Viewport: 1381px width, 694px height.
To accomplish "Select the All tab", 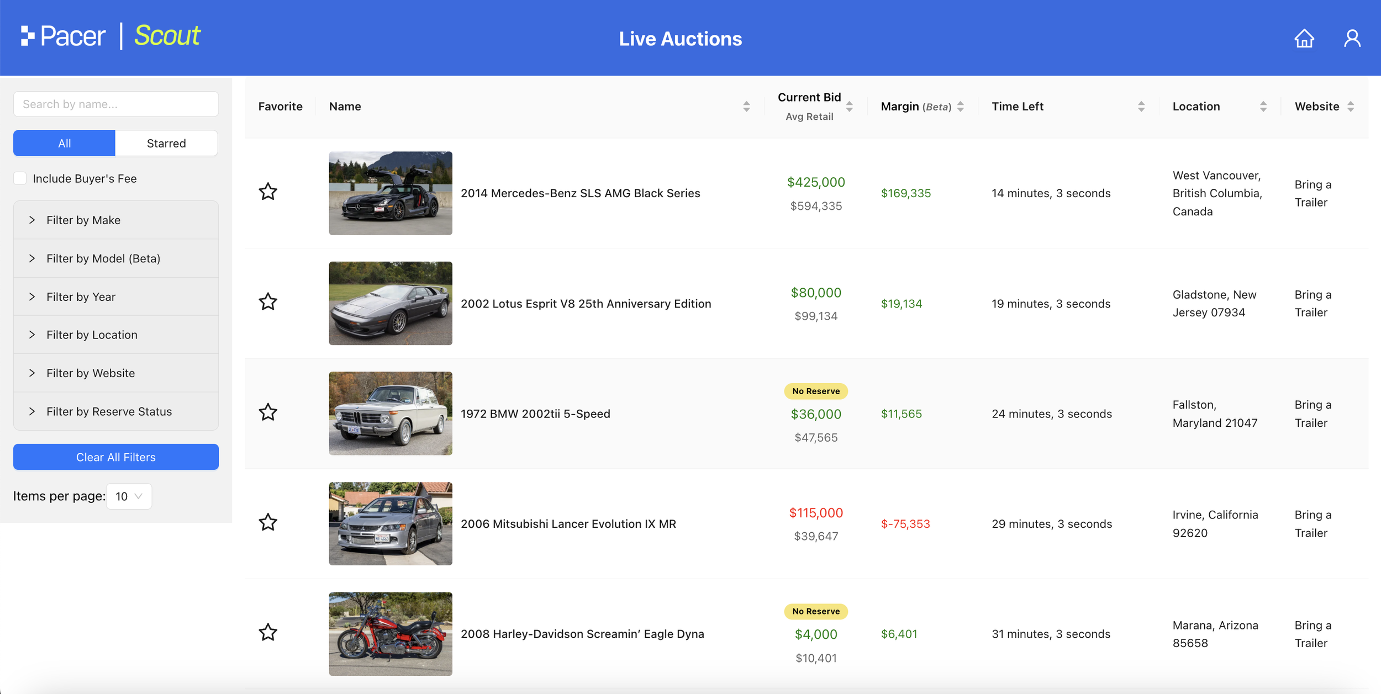I will point(64,143).
